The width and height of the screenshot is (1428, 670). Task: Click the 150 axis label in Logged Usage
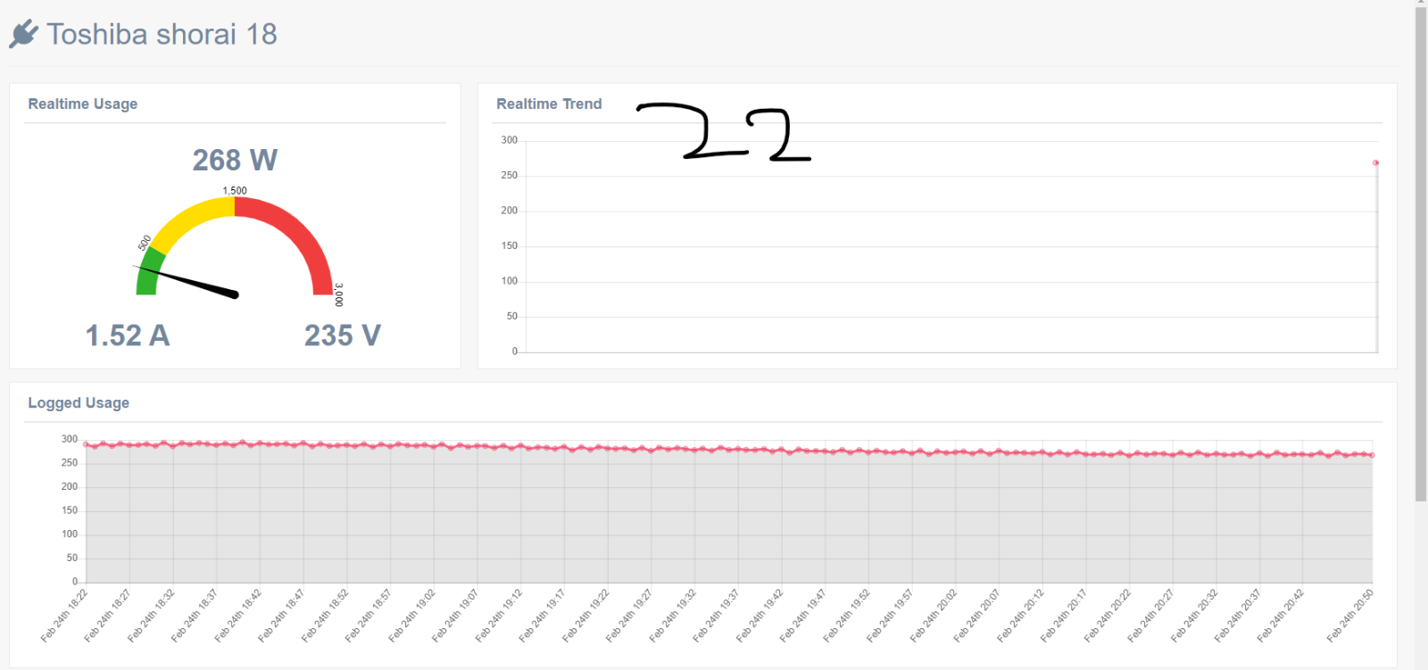pyautogui.click(x=70, y=510)
